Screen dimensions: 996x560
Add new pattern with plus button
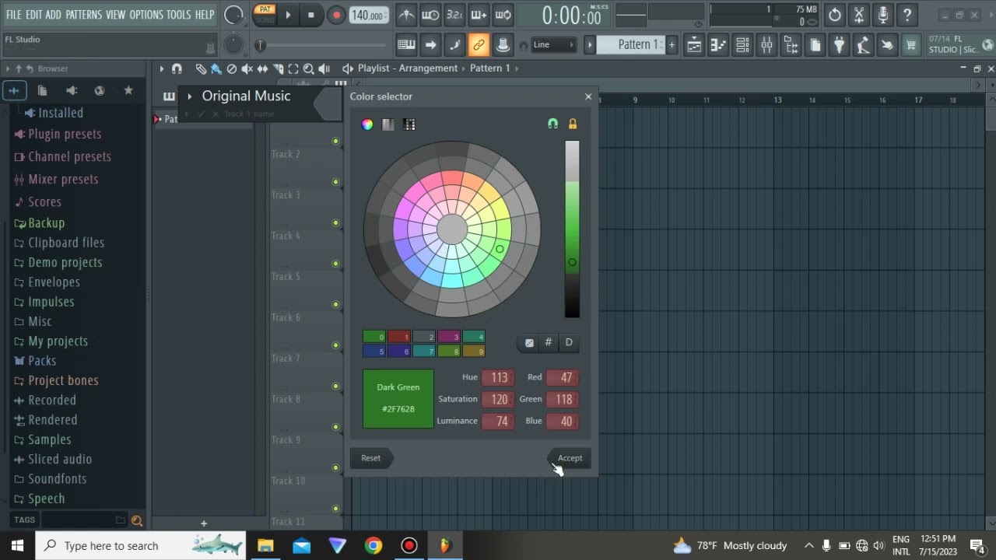[x=672, y=44]
